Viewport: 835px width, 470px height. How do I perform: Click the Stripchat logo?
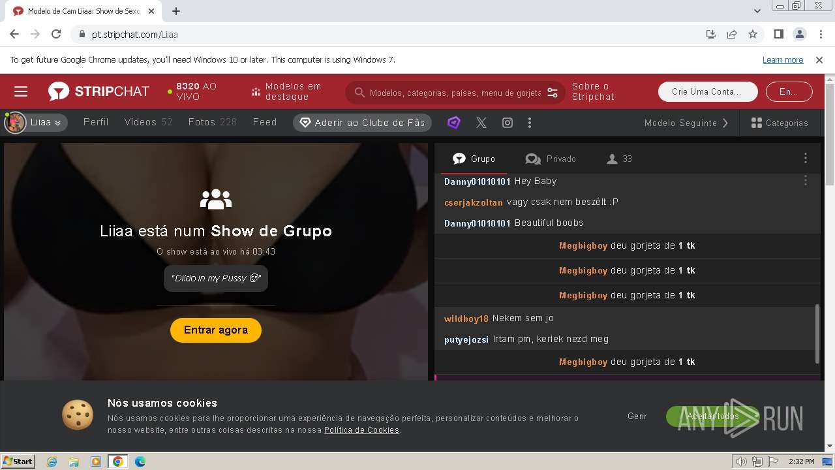99,91
